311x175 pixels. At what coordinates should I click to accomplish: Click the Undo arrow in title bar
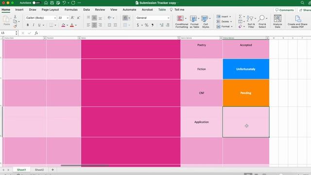[x=64, y=3]
